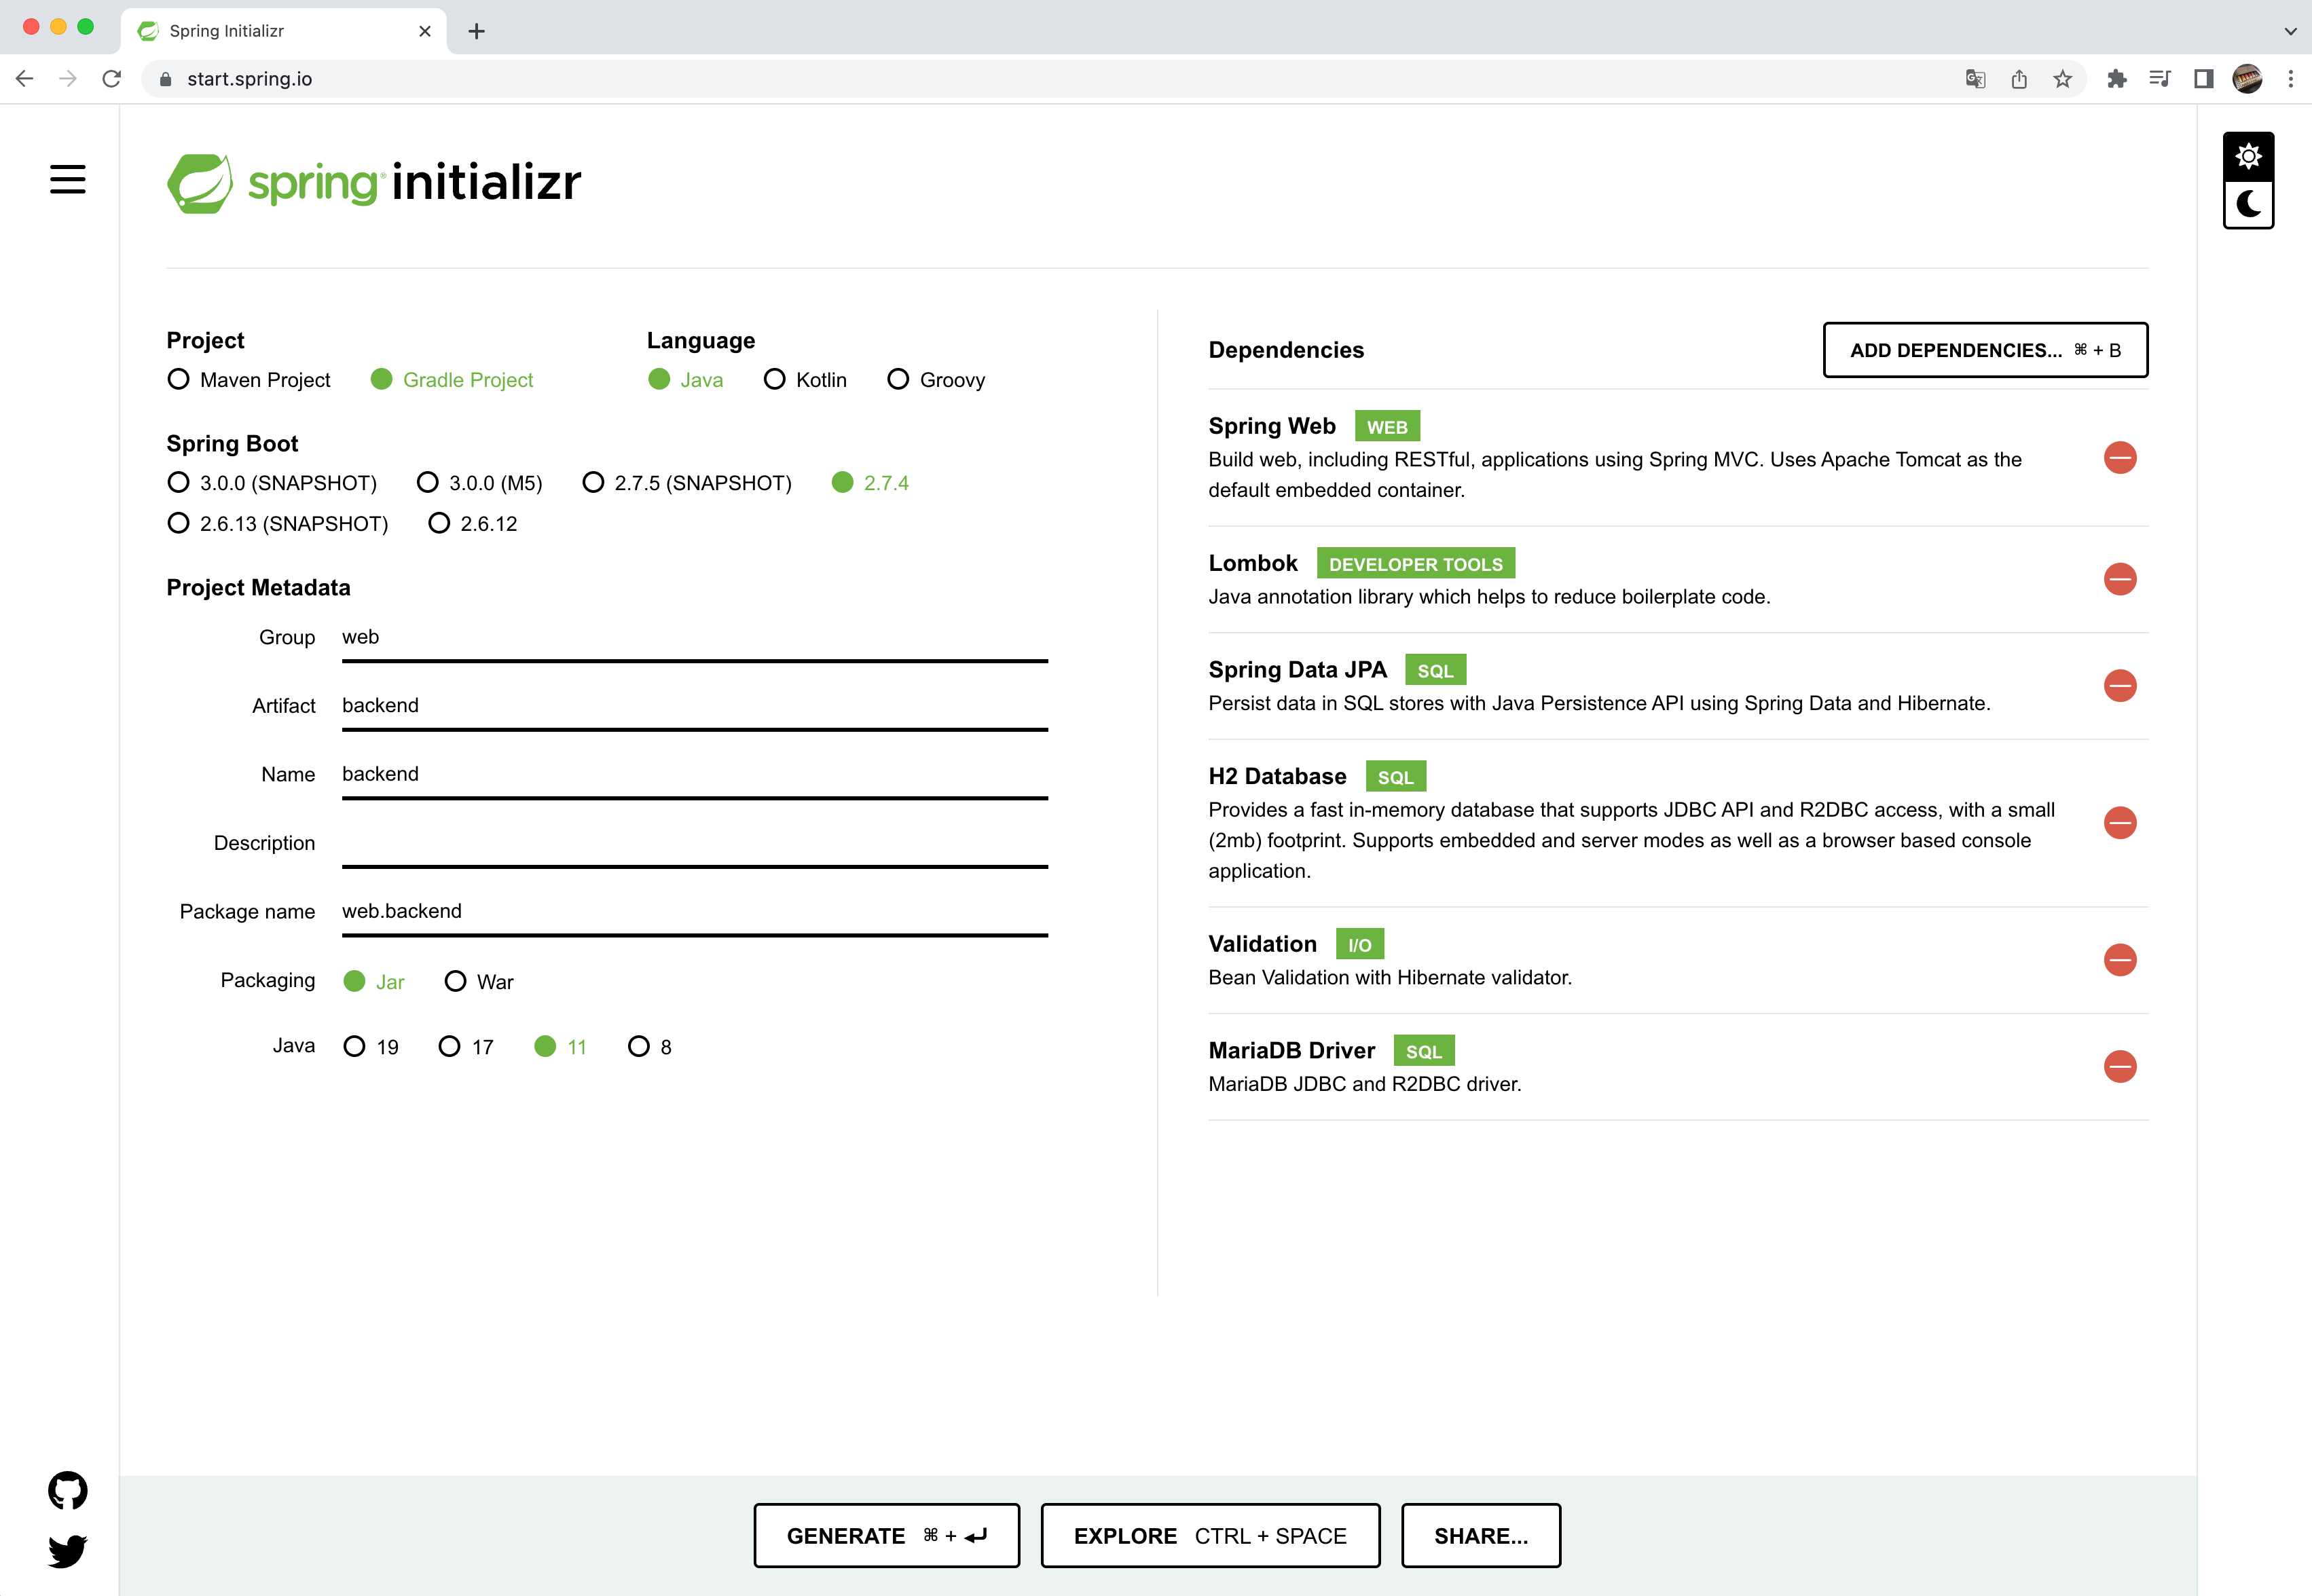Image resolution: width=2312 pixels, height=1596 pixels.
Task: Click Add Dependencies button
Action: (x=1984, y=350)
